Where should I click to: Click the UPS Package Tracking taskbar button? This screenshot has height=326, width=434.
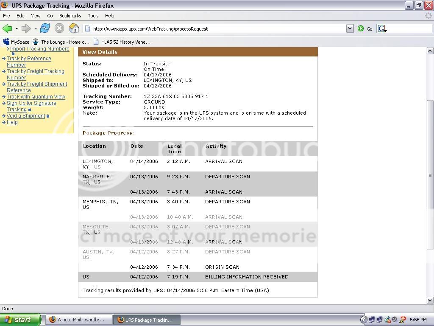pos(147,320)
